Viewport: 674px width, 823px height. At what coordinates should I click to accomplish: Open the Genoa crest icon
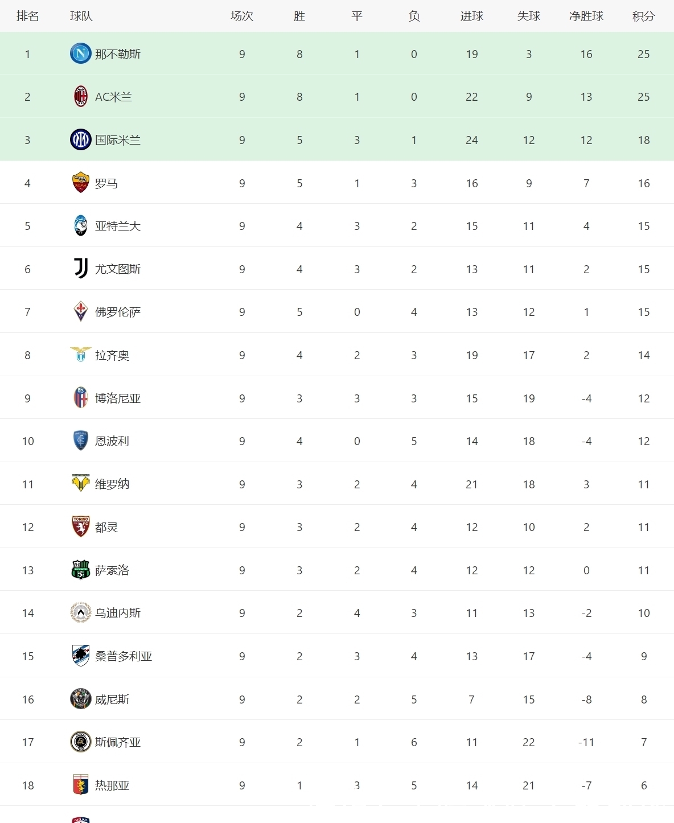click(x=81, y=785)
